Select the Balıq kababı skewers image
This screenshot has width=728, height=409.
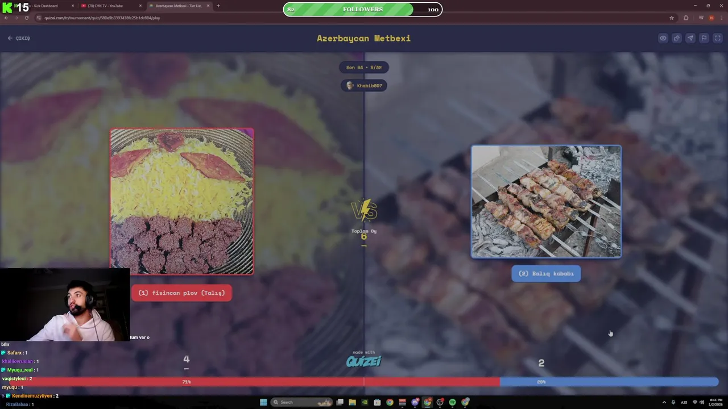(546, 202)
